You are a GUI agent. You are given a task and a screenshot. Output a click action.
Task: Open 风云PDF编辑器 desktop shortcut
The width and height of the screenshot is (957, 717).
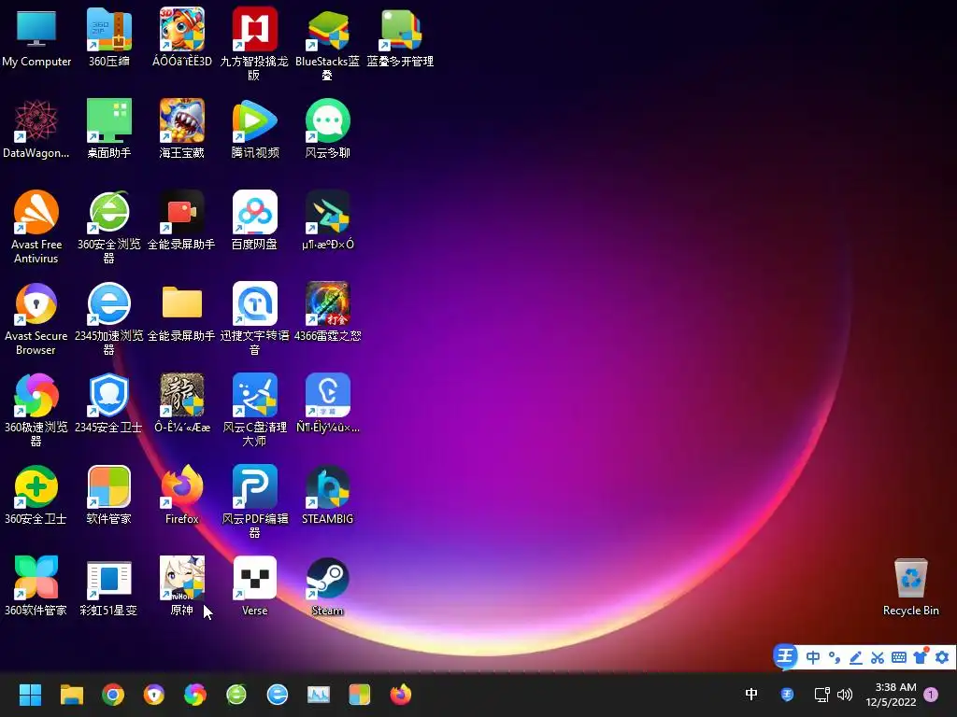tap(254, 501)
